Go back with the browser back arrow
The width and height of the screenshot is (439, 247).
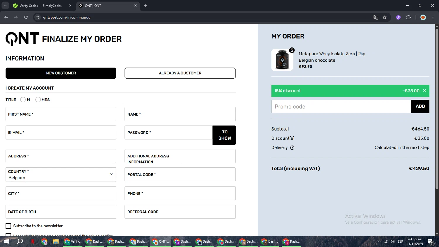point(6,17)
